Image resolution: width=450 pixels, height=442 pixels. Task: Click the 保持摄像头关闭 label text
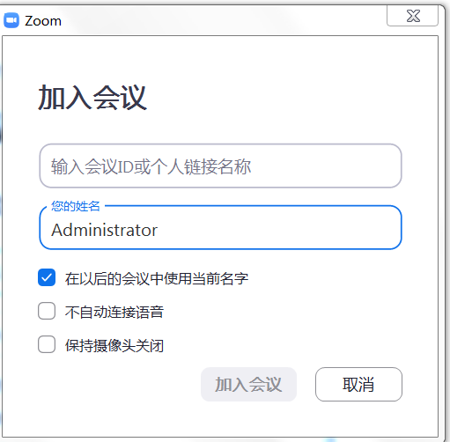click(114, 345)
